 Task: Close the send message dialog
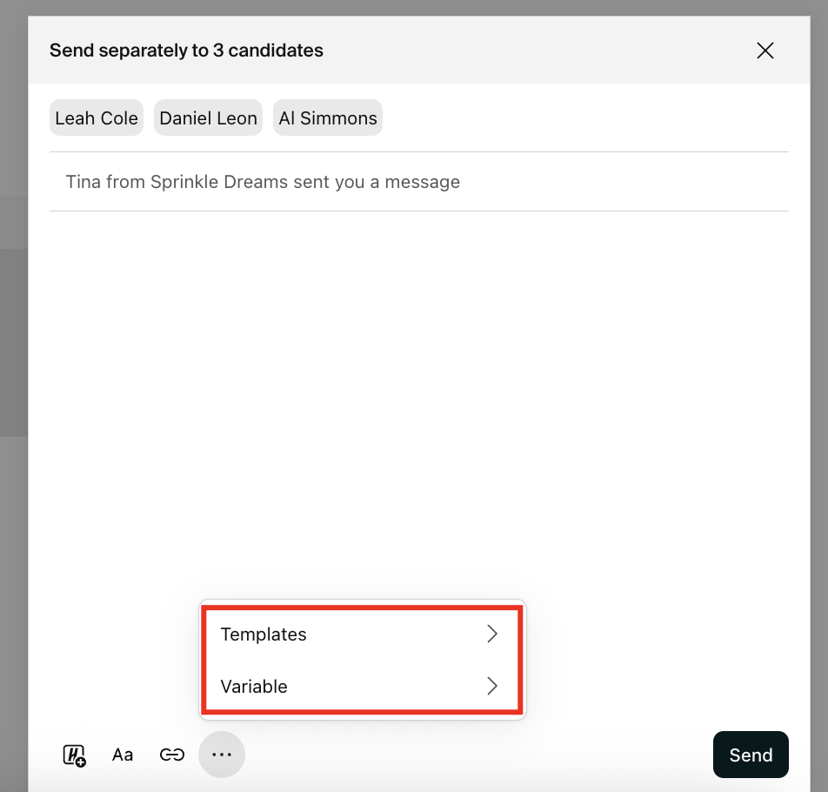click(x=765, y=50)
